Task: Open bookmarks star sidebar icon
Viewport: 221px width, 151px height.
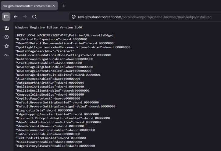Action: click(x=7, y=46)
